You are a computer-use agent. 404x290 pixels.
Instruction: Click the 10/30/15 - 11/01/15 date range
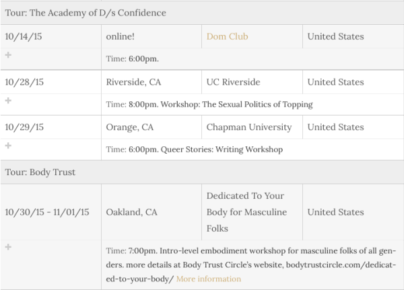(47, 212)
